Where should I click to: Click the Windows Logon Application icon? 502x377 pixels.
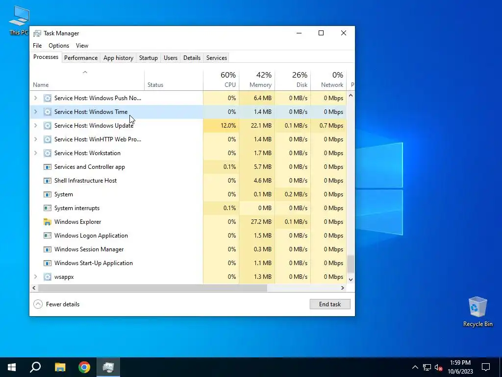pyautogui.click(x=48, y=236)
